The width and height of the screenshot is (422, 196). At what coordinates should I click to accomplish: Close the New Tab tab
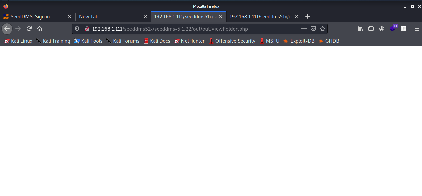click(x=145, y=17)
